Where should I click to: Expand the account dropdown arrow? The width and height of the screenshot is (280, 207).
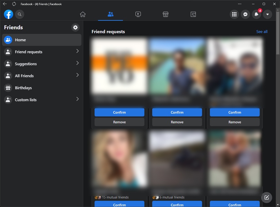tap(267, 14)
